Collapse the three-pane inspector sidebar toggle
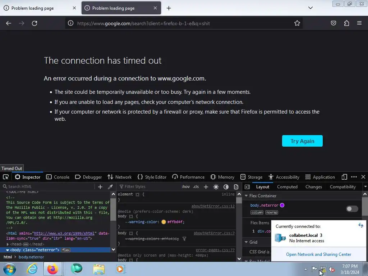Screen dimensions: 368x276 247,187
